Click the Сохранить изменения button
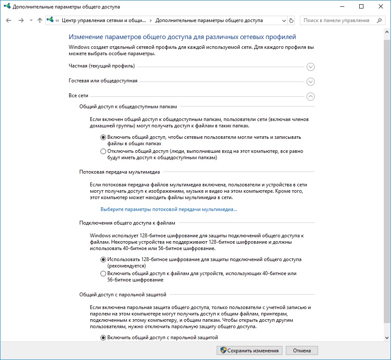Image resolution: width=391 pixels, height=360 pixels. [249, 351]
